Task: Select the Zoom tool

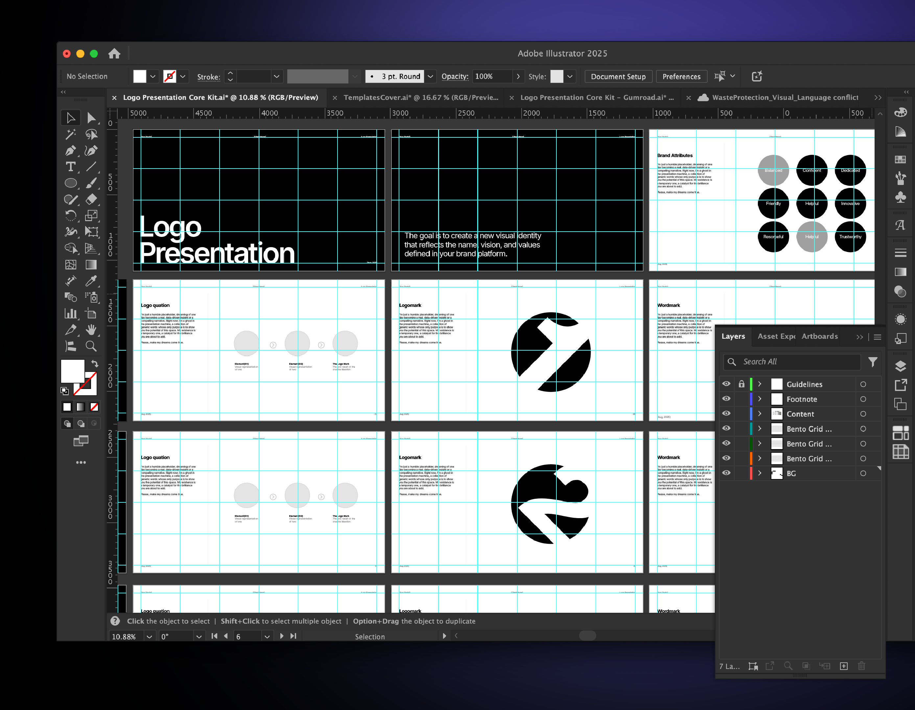Action: 91,346
